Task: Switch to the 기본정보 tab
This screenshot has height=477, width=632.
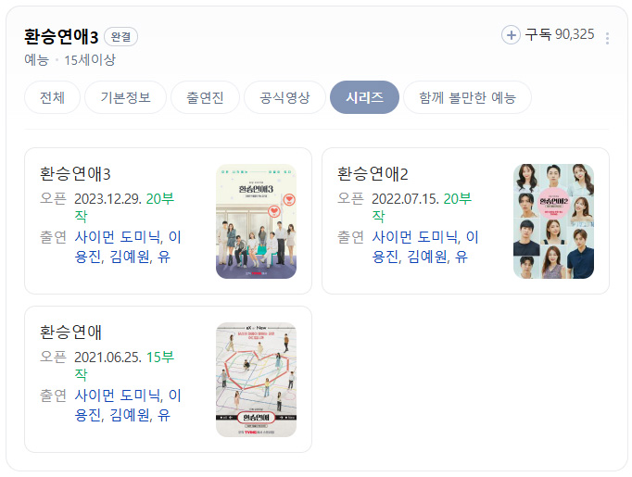Action: click(x=125, y=97)
